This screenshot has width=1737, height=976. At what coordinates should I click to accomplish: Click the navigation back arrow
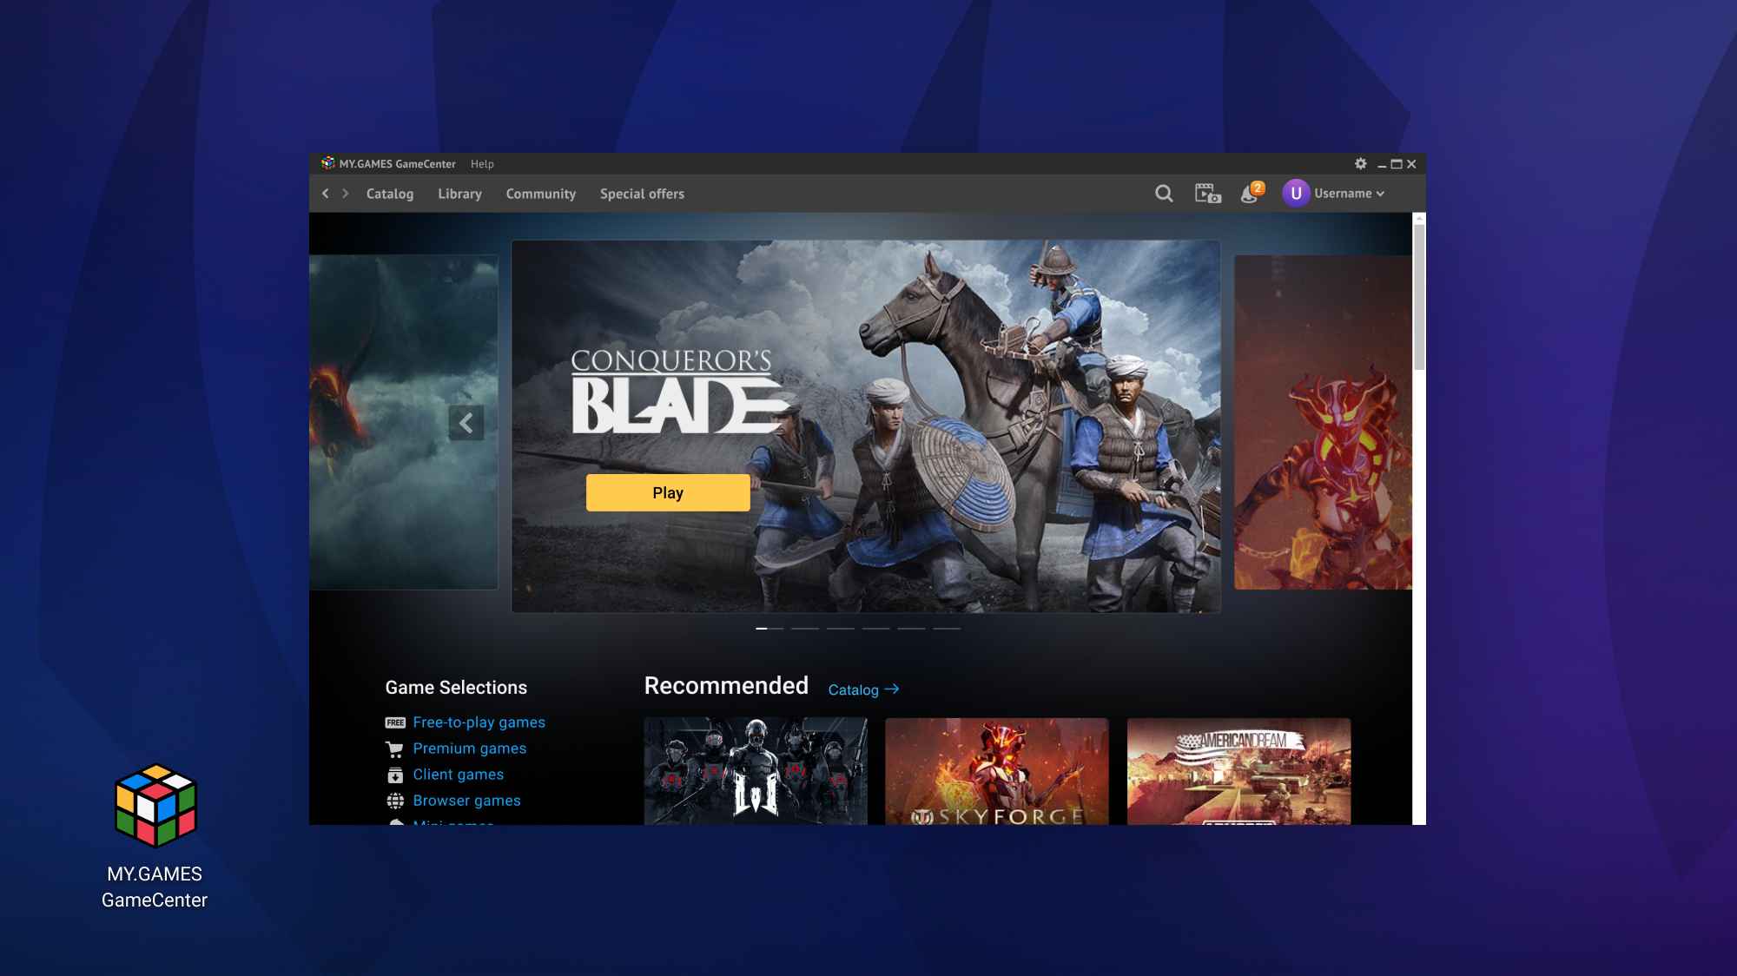326,194
